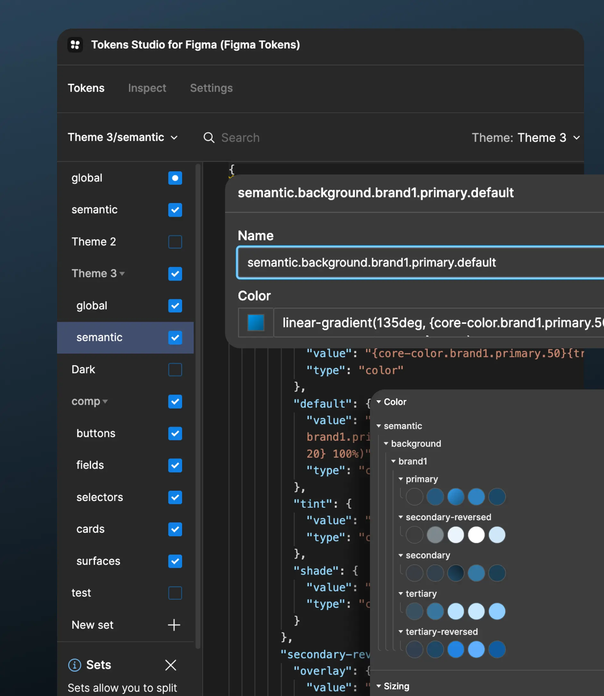Select the buttons token set
Viewport: 604px width, 696px height.
tap(96, 433)
